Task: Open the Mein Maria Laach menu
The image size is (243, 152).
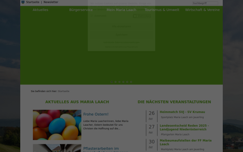Action: click(122, 10)
